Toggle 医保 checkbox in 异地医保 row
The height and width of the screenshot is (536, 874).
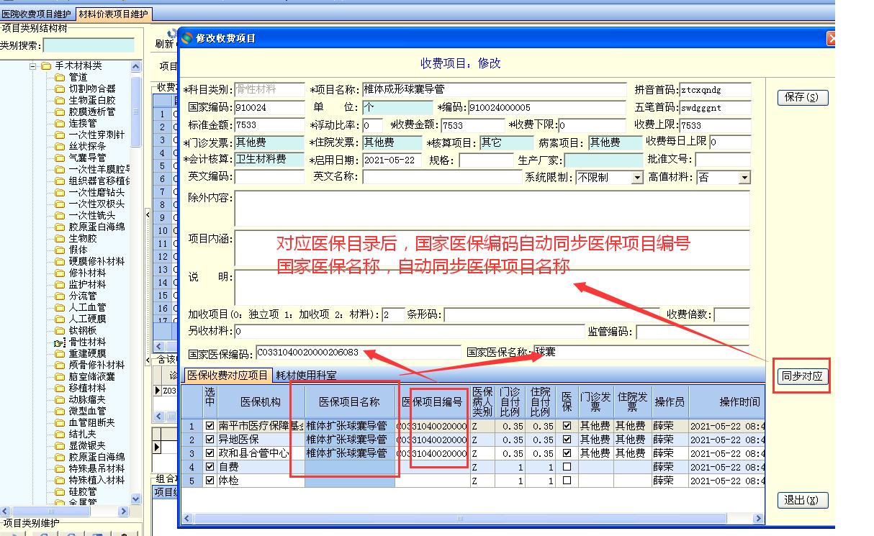click(x=567, y=440)
